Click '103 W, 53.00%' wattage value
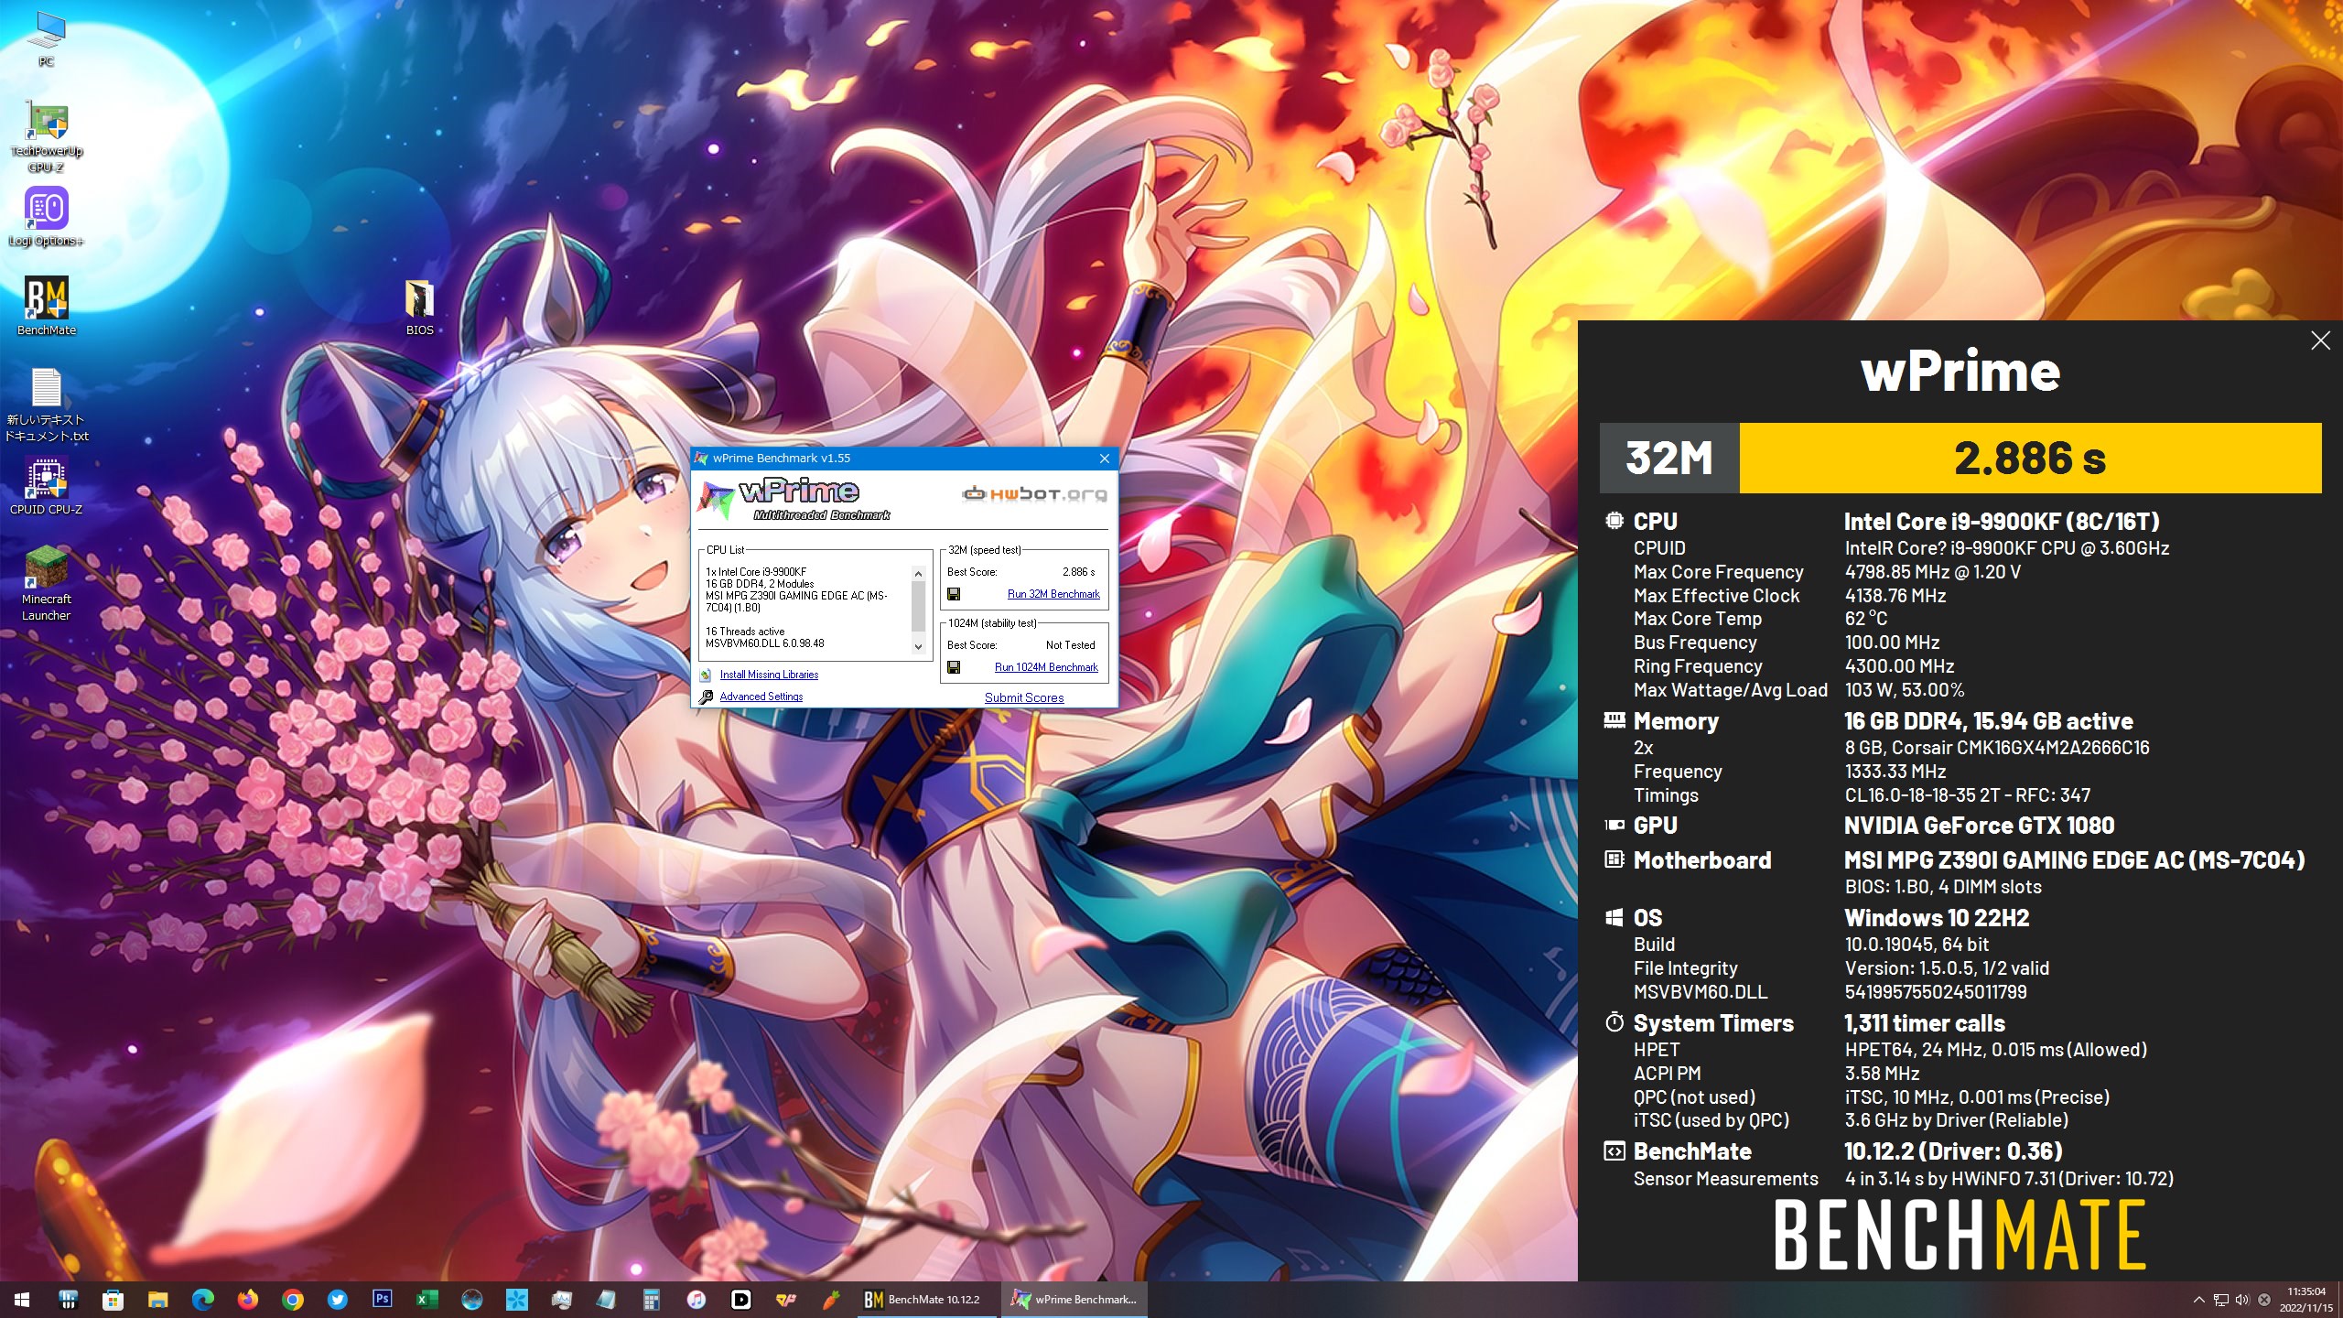Image resolution: width=2343 pixels, height=1318 pixels. (x=1905, y=690)
